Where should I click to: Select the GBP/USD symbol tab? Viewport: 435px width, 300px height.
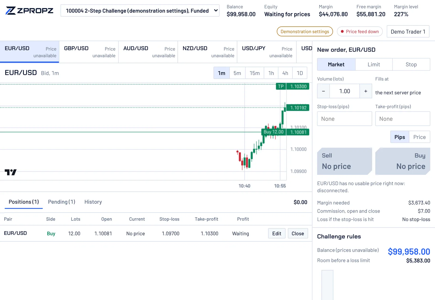pos(89,52)
